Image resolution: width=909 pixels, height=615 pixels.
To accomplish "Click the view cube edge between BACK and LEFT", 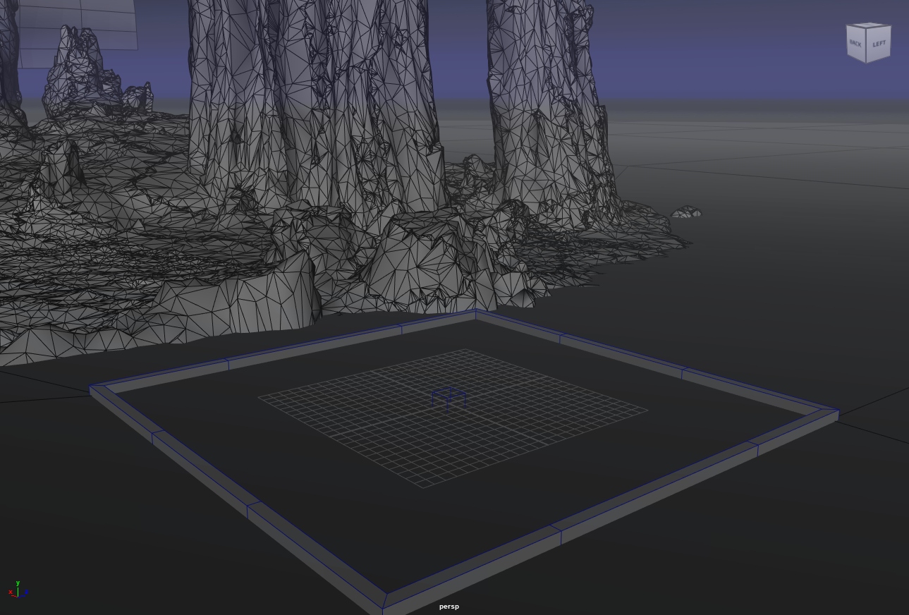I will [x=867, y=46].
